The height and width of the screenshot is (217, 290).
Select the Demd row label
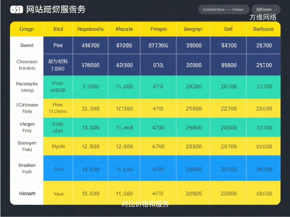(x=27, y=45)
